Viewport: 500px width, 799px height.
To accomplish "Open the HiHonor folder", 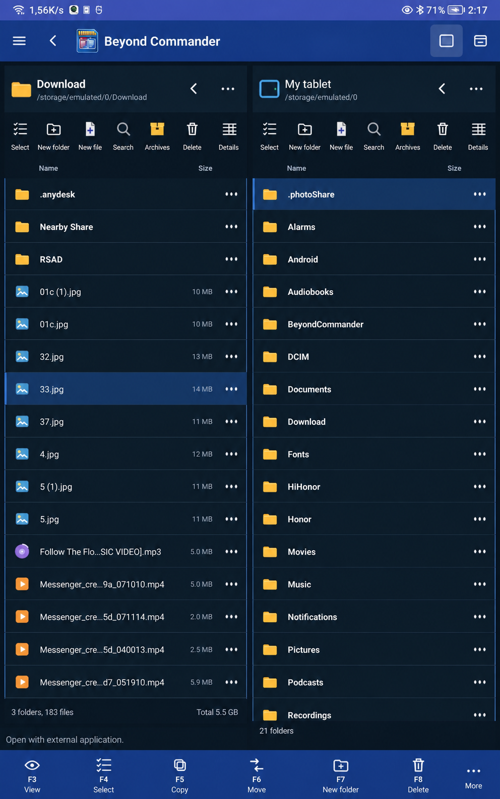I will [374, 487].
